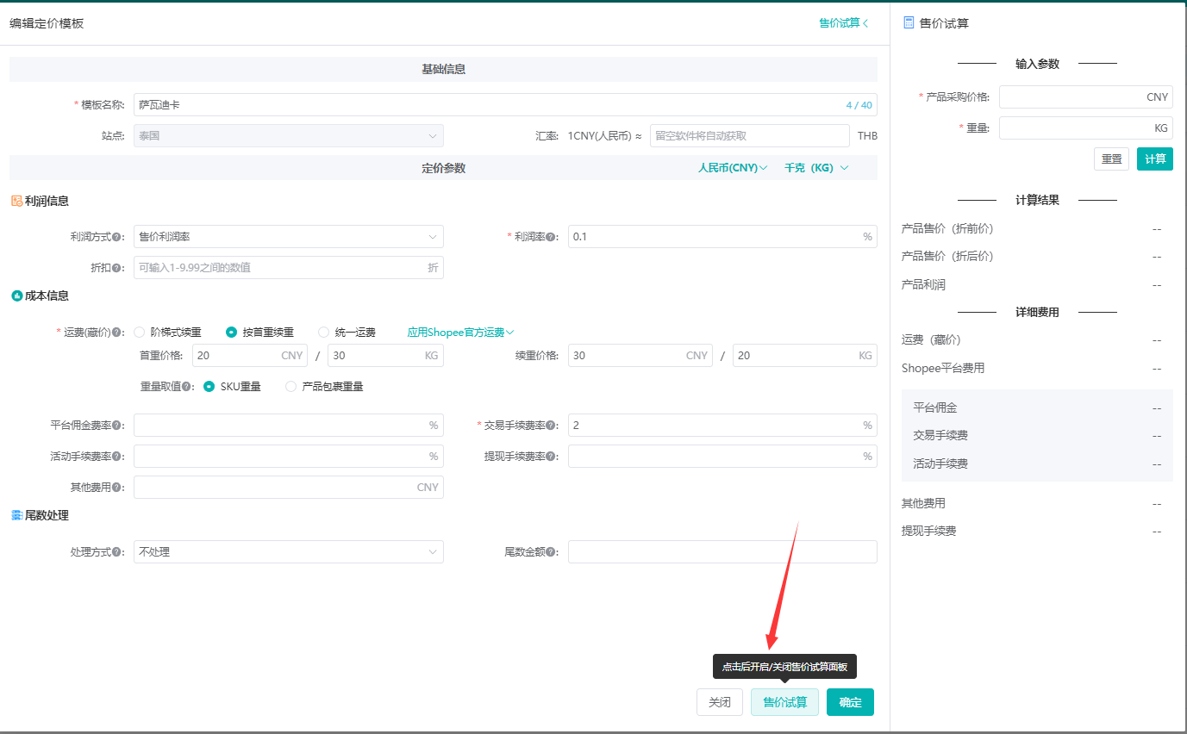Image resolution: width=1187 pixels, height=734 pixels.
Task: Click help icon beside 利润率 label
Action: tap(551, 237)
